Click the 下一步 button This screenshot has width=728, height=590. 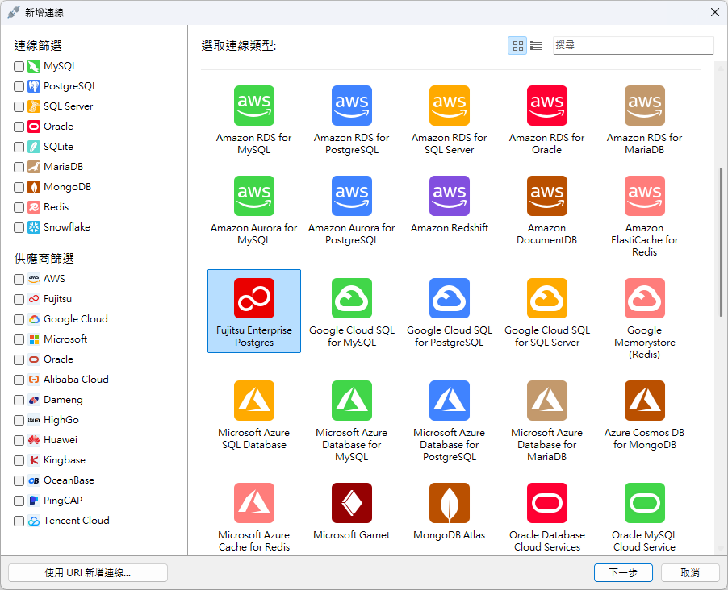[622, 572]
